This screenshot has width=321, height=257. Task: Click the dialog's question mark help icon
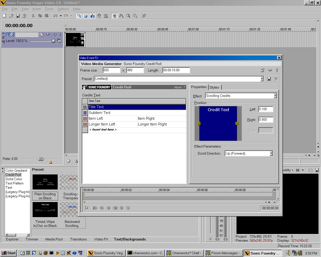click(x=277, y=70)
